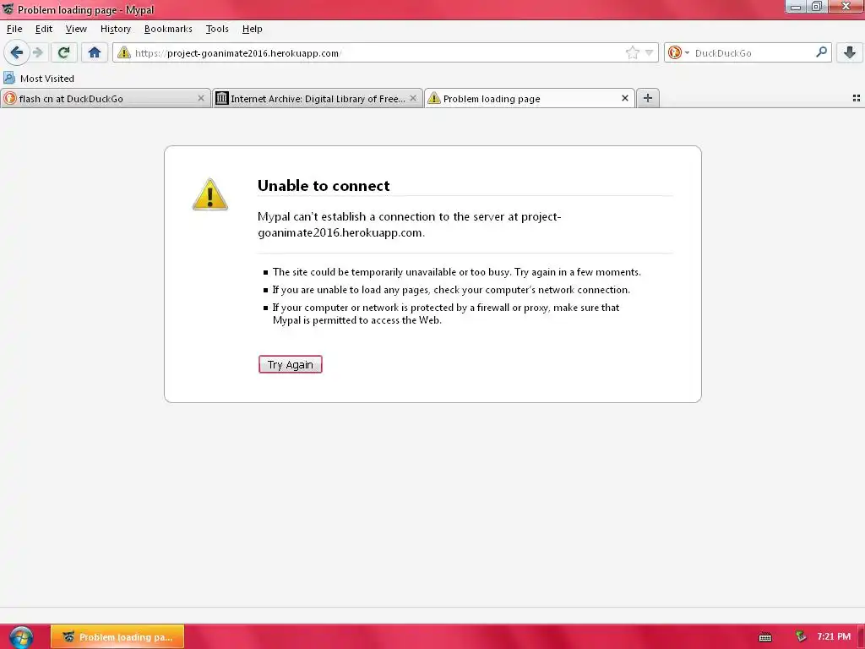This screenshot has height=649, width=865.
Task: Open the View menu
Action: pos(76,29)
